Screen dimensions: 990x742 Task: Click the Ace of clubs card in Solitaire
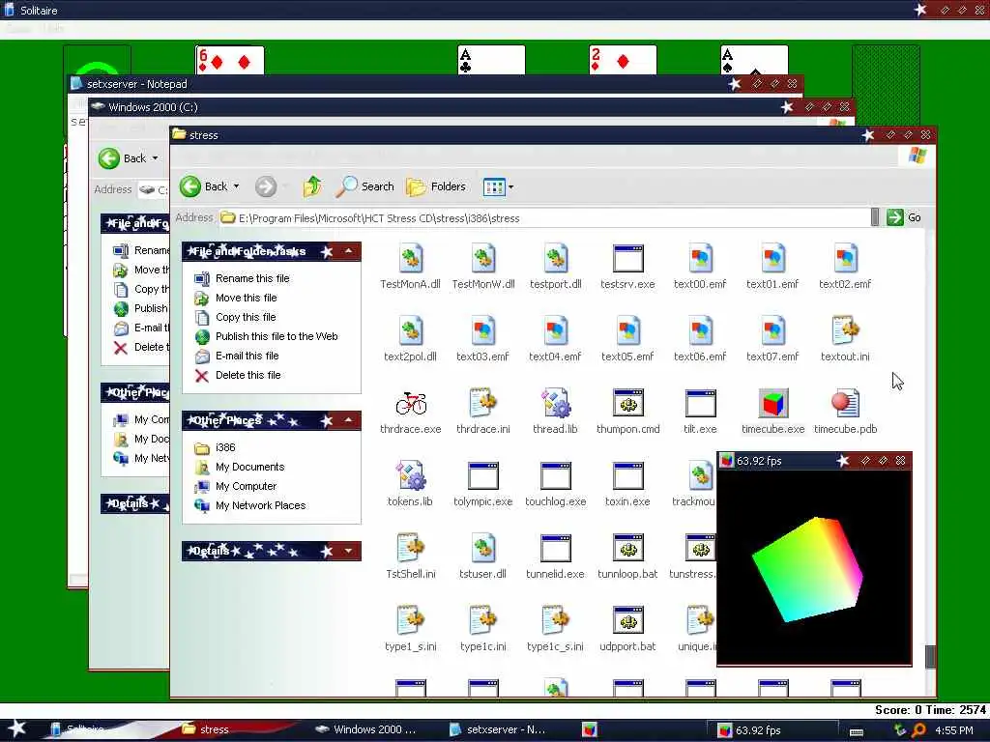click(x=491, y=61)
